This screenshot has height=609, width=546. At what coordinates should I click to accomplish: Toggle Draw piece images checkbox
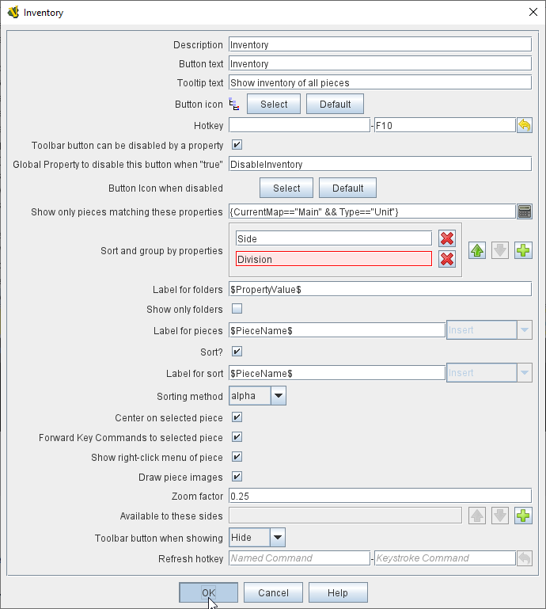pos(237,477)
